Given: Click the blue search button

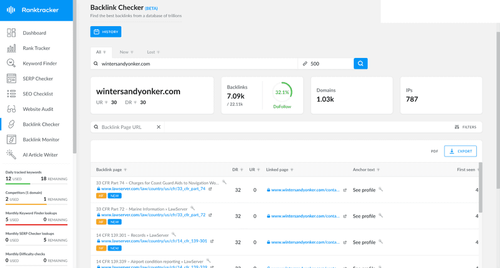Looking at the screenshot, I should pos(361,64).
